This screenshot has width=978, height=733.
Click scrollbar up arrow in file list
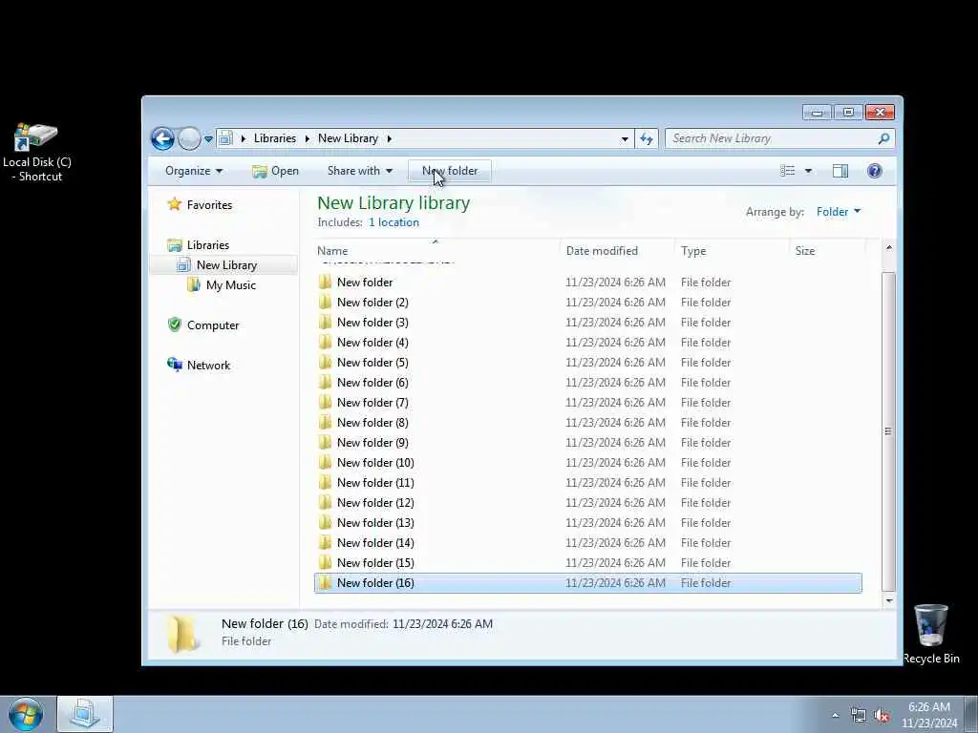[889, 248]
